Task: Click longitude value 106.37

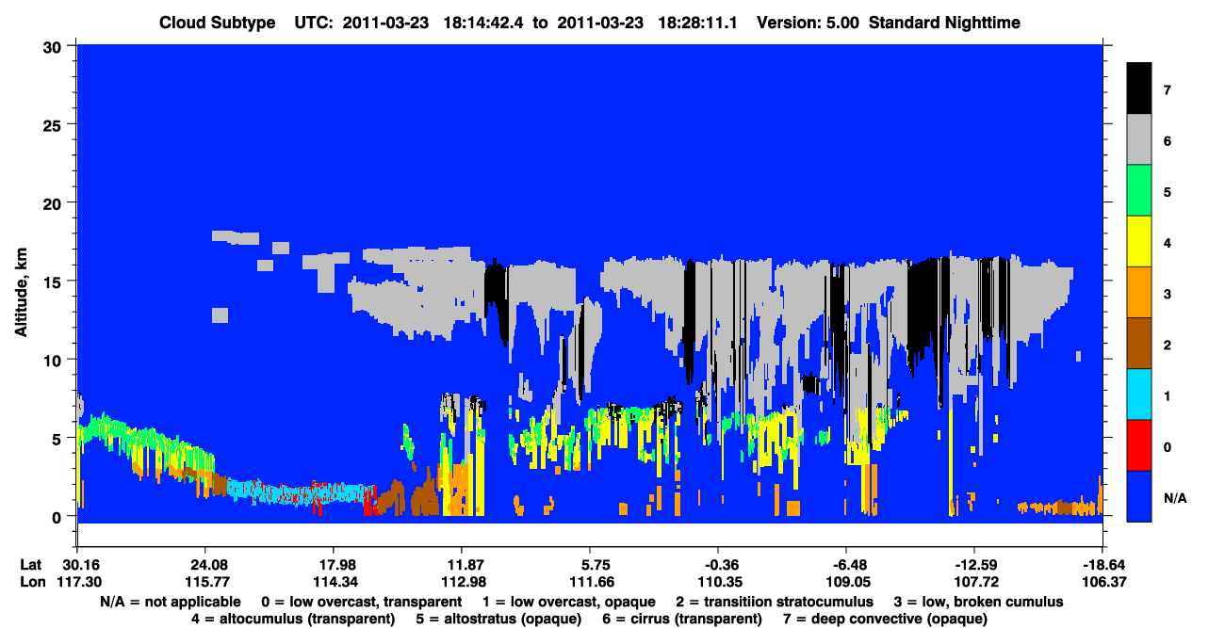Action: (1102, 582)
